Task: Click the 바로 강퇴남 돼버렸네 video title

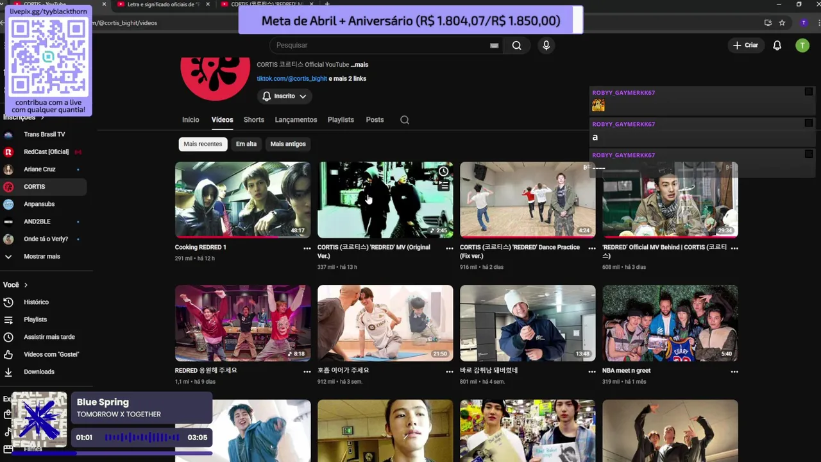Action: pos(489,371)
